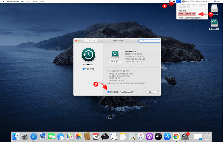
Task: Click the large Time Machine clock icon
Action: 89,55
